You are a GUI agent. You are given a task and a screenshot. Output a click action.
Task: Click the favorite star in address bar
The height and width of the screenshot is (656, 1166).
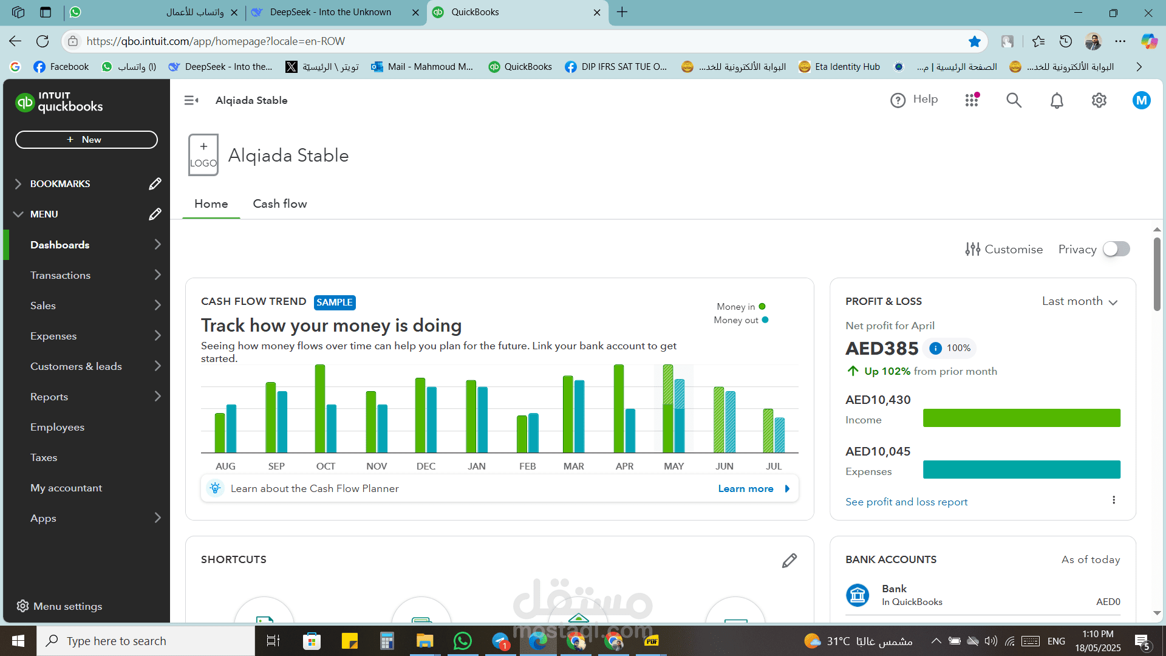tap(975, 41)
